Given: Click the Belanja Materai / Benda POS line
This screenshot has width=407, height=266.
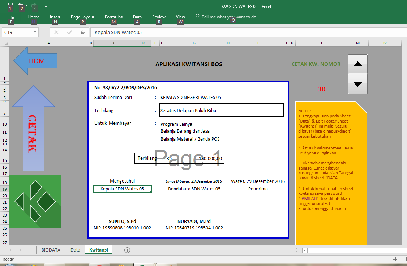Looking at the screenshot, I should [x=222, y=139].
